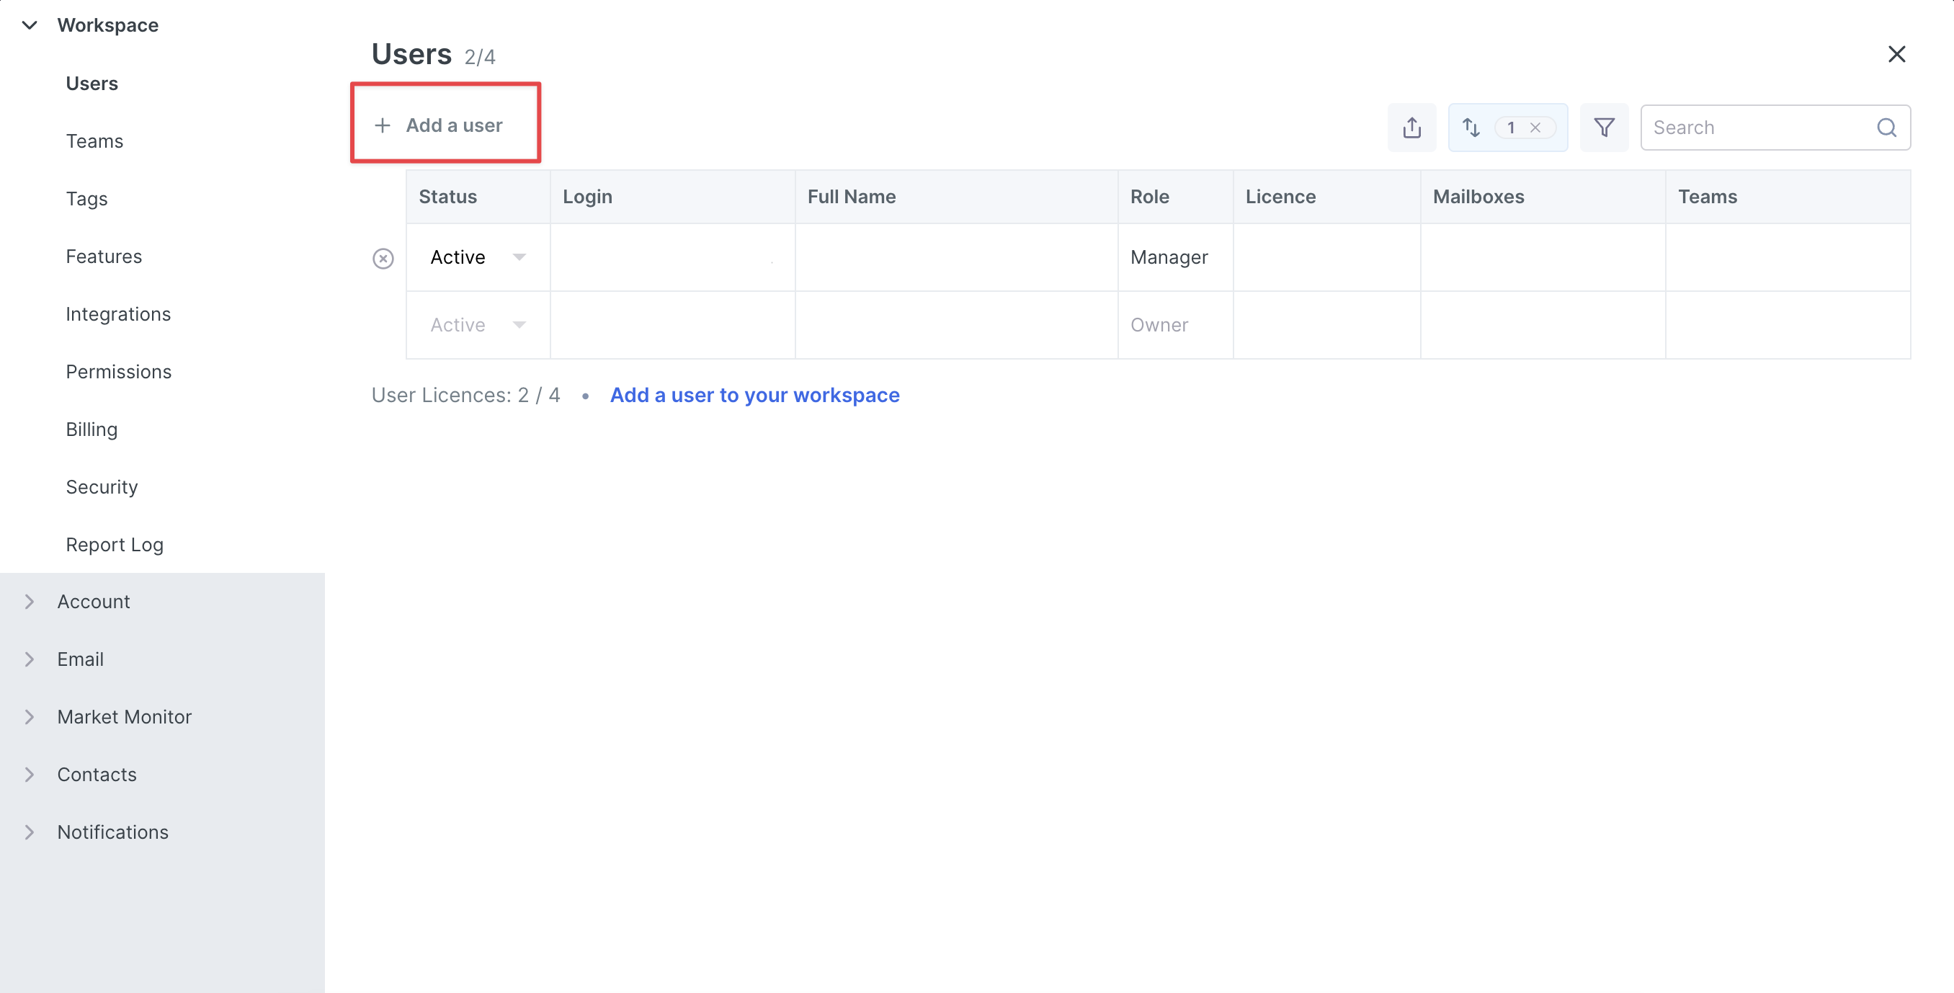The height and width of the screenshot is (993, 1954).
Task: Click Add a user to your workspace link
Action: click(x=754, y=395)
